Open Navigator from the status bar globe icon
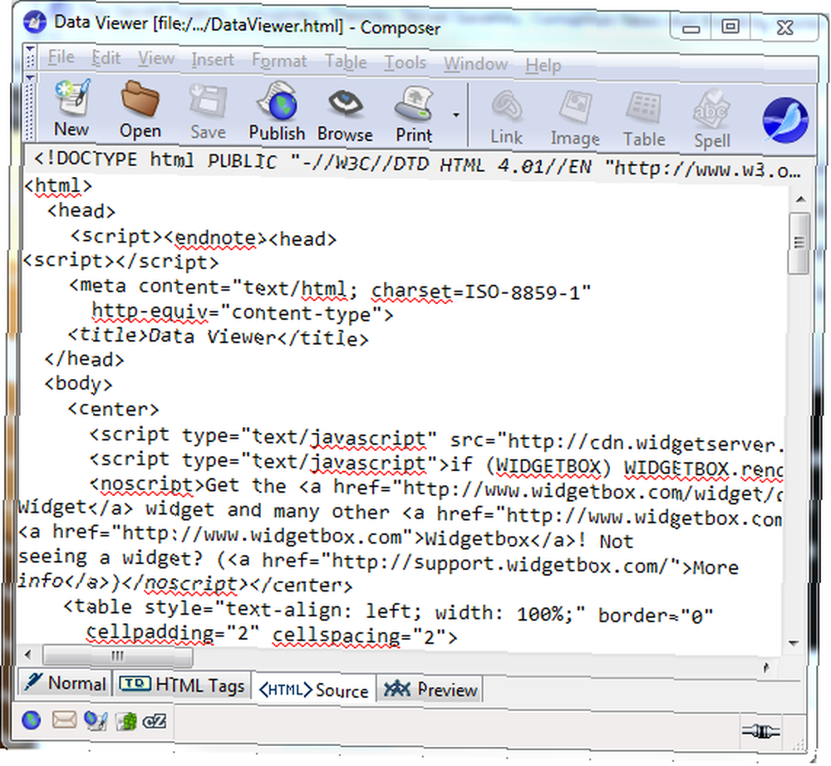 pyautogui.click(x=32, y=719)
